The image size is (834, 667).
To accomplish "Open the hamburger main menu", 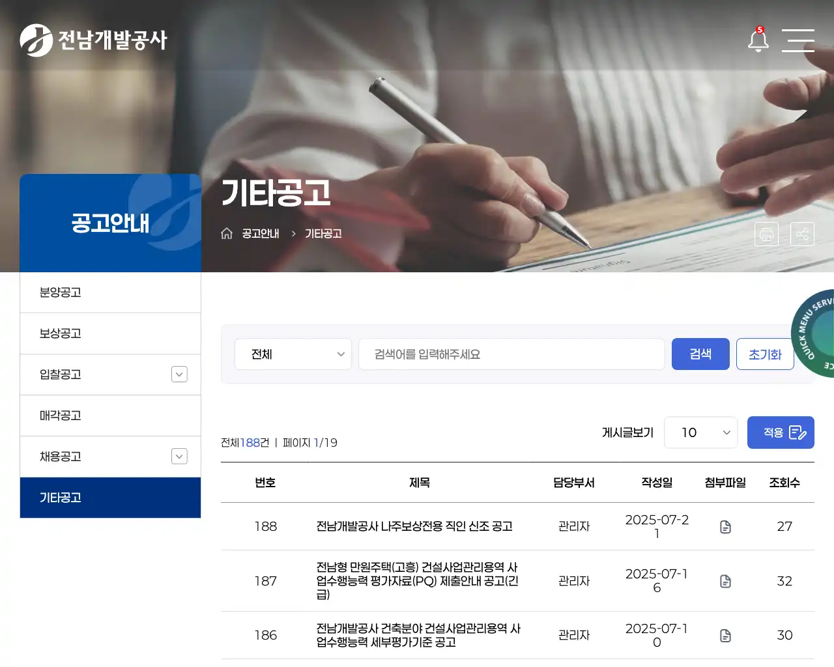I will 798,40.
